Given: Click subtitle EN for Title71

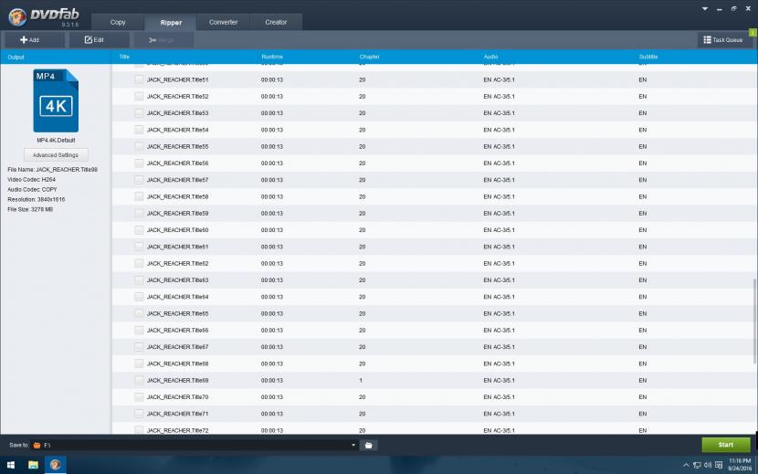Looking at the screenshot, I should (642, 414).
